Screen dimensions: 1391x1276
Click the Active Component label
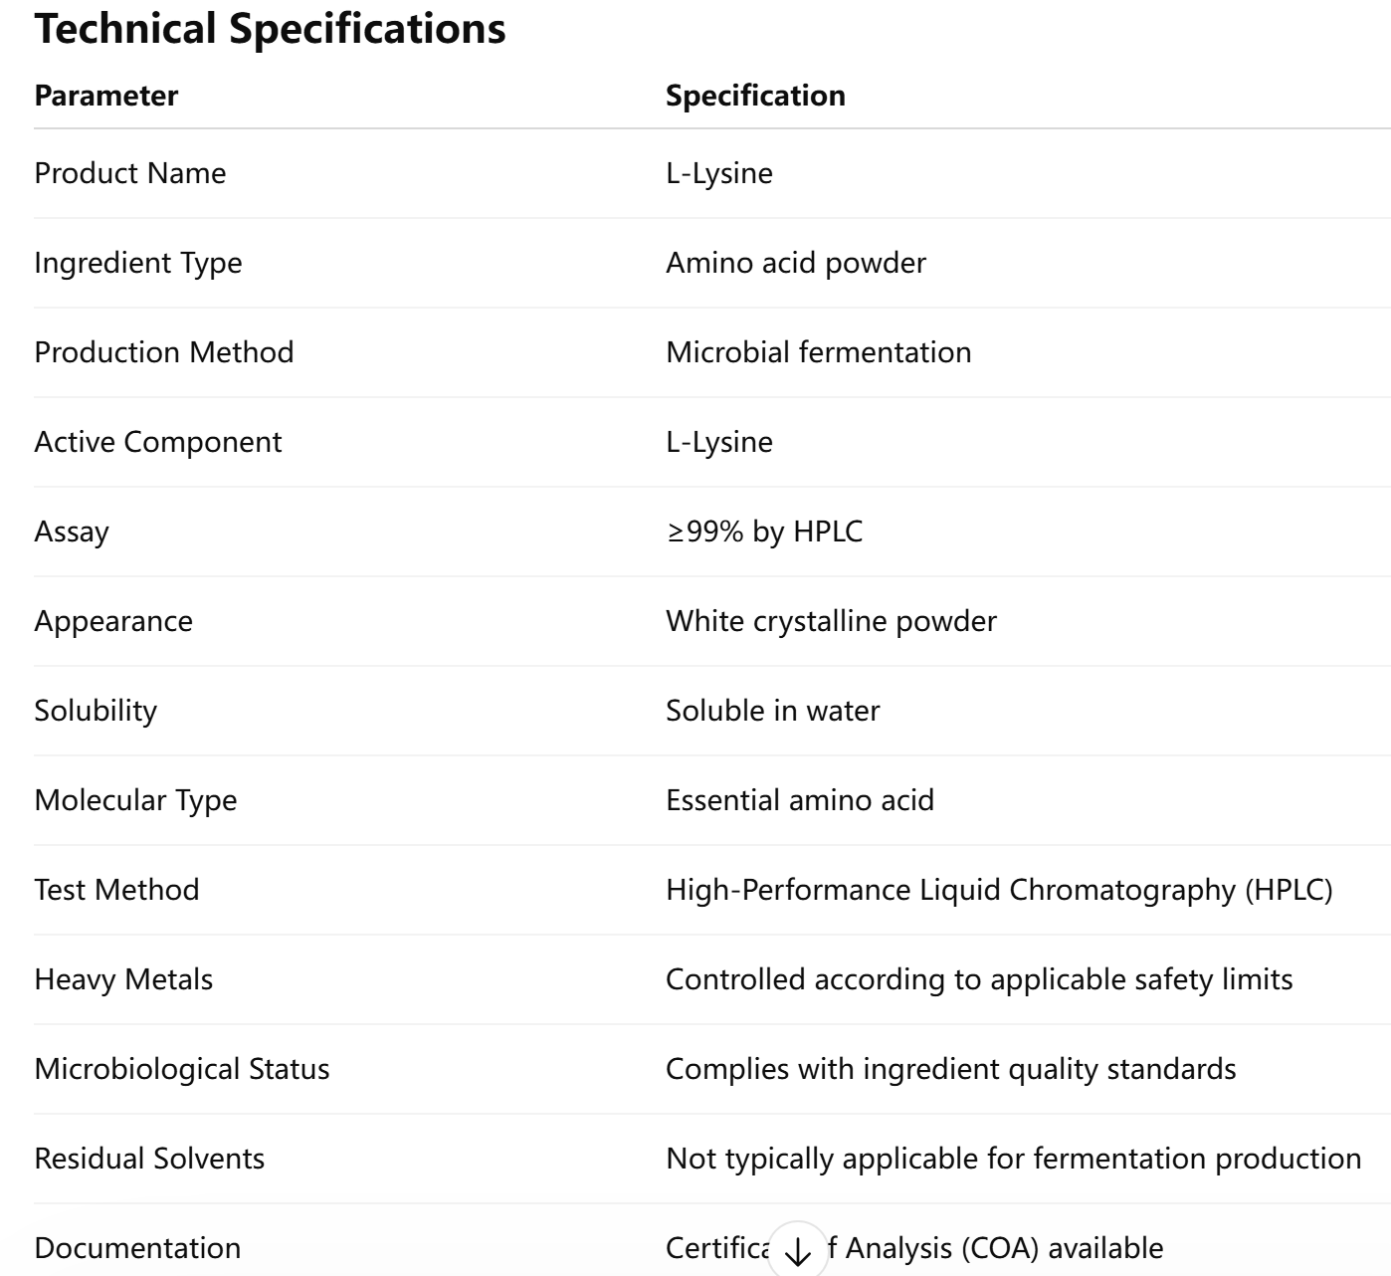click(x=158, y=442)
